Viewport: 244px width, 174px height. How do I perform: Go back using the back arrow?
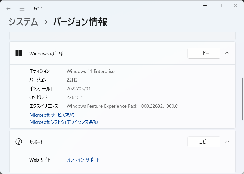pyautogui.click(x=8, y=9)
